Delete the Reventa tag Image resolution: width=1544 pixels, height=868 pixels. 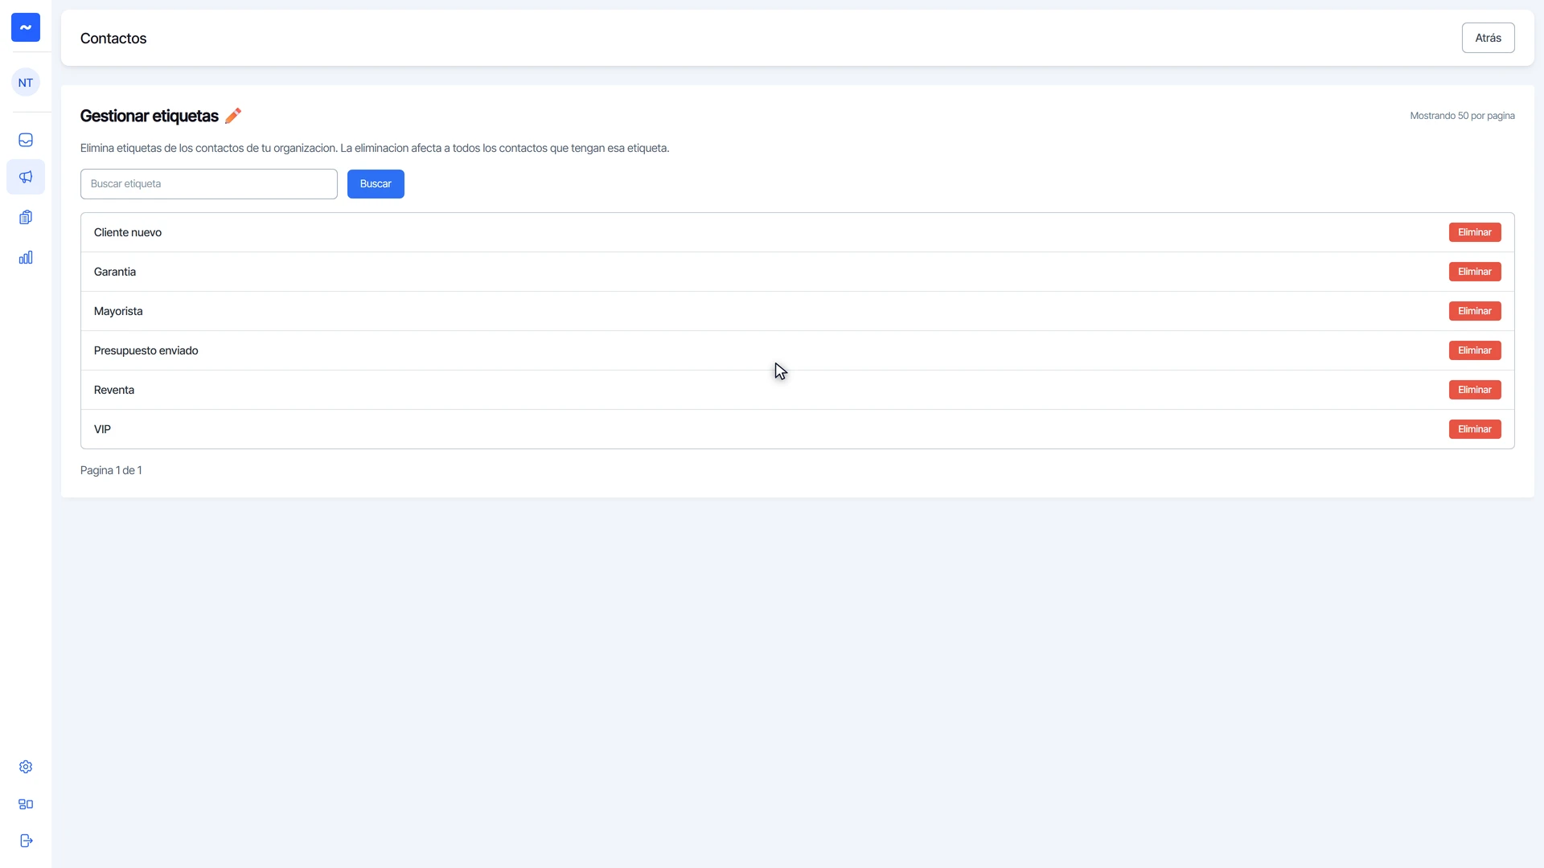point(1475,390)
